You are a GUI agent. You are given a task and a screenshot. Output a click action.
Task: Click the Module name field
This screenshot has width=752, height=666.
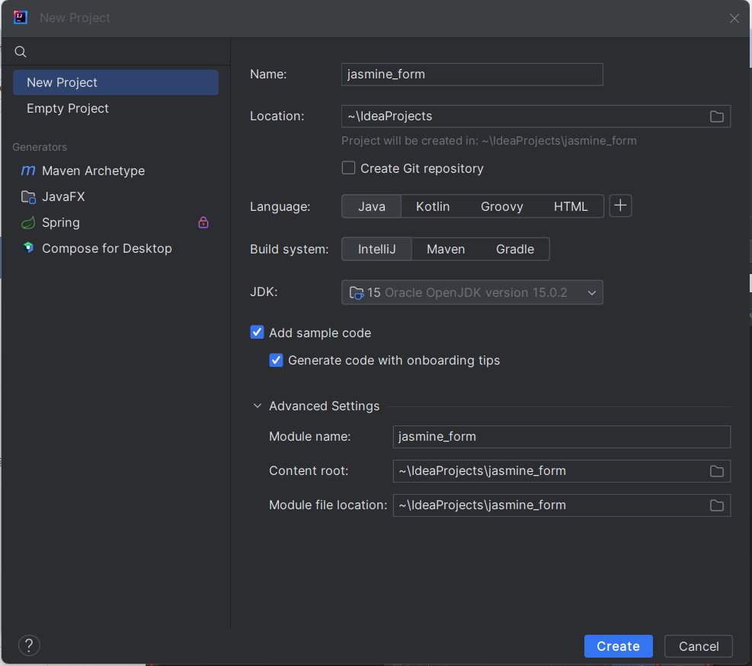[x=562, y=436]
